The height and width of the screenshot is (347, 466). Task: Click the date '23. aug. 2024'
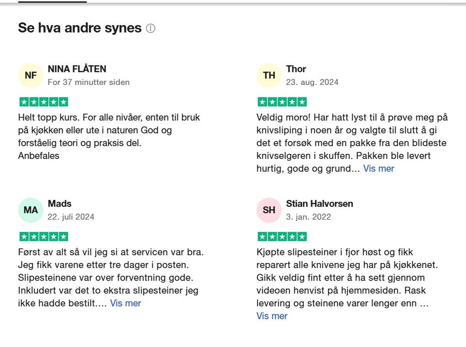click(x=312, y=82)
